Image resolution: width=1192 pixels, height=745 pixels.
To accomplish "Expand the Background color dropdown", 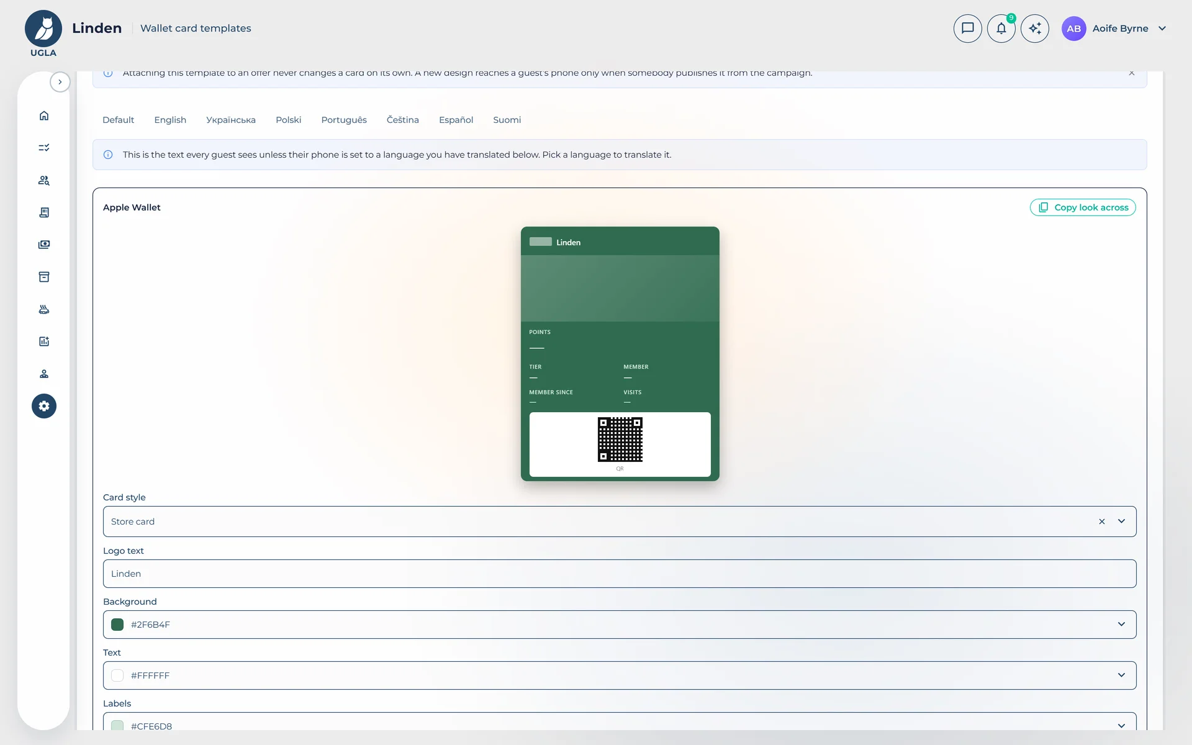I will tap(1122, 625).
